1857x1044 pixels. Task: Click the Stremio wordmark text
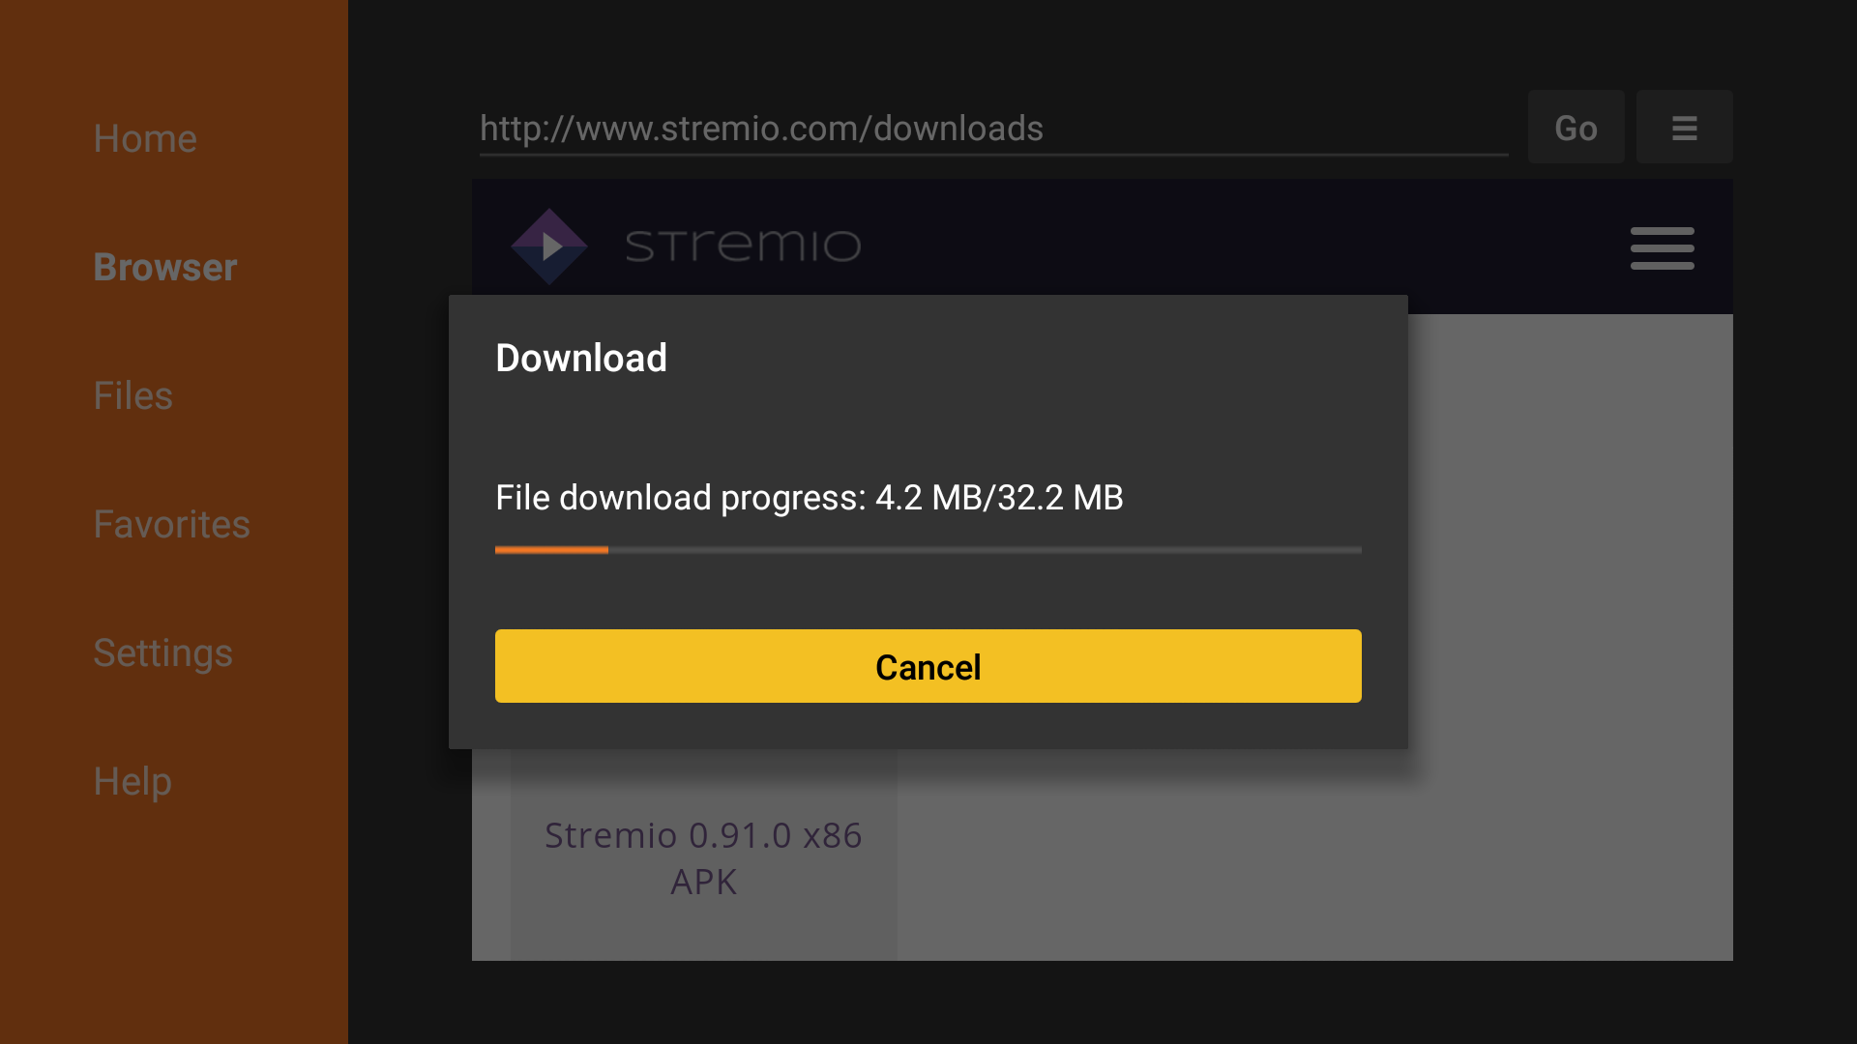click(x=743, y=246)
